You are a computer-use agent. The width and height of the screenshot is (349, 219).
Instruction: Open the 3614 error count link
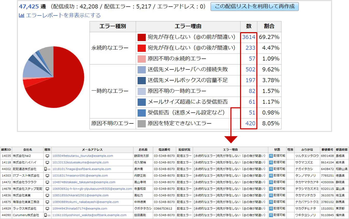pyautogui.click(x=249, y=37)
